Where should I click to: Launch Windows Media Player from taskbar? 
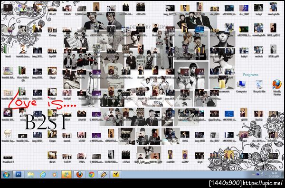coord(54,175)
